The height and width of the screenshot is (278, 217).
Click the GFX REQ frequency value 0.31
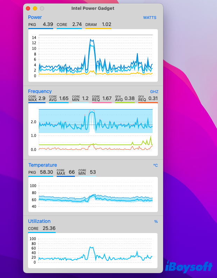pos(153,98)
